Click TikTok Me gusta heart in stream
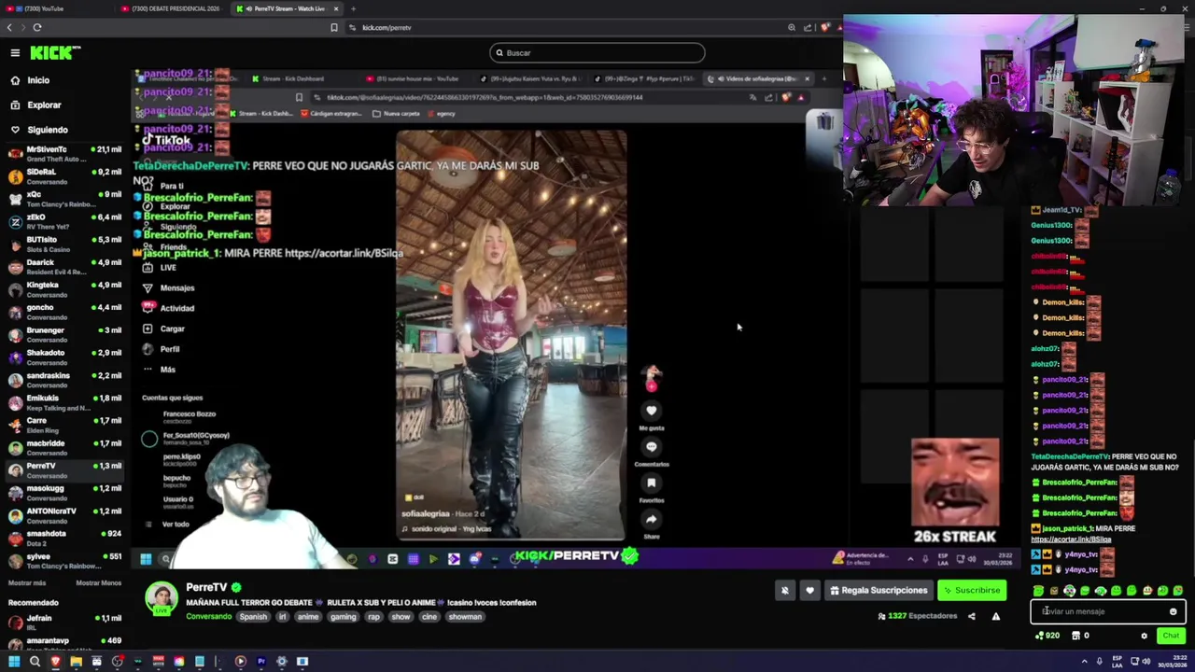Image resolution: width=1195 pixels, height=672 pixels. coord(652,411)
